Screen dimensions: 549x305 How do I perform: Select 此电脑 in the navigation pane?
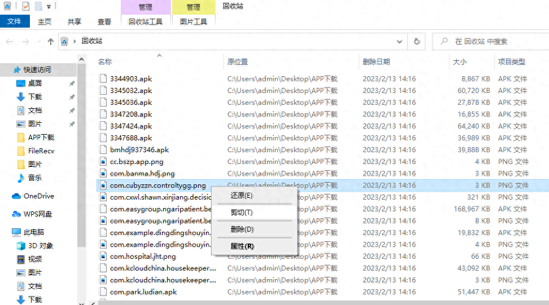[x=34, y=232]
